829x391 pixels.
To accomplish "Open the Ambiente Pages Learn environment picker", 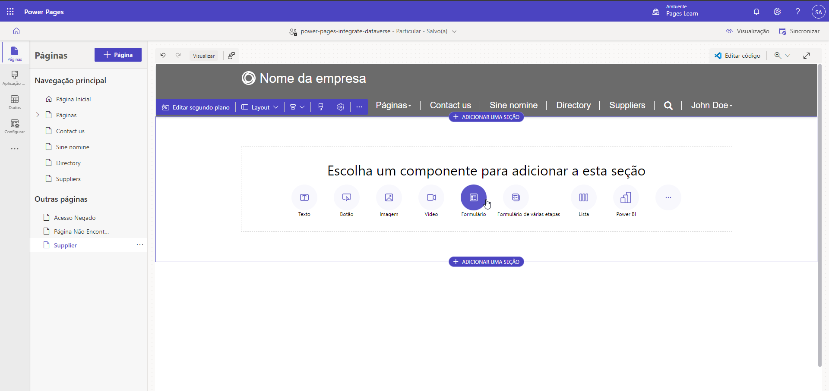I will pos(676,10).
